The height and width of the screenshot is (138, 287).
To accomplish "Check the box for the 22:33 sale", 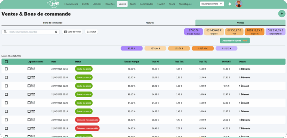I will (x=6, y=77).
